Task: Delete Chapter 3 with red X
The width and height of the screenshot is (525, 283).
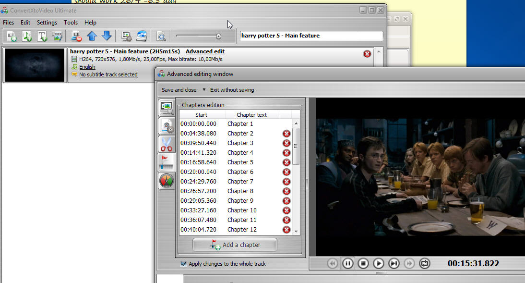Action: click(286, 143)
